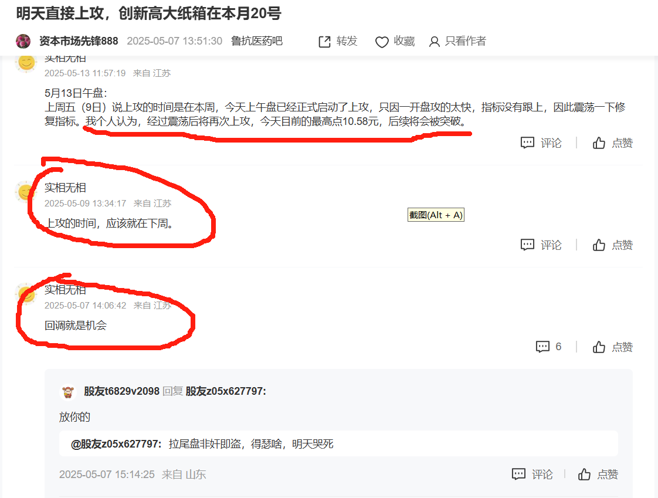Click 实相无相 username on 05-09 comment
The width and height of the screenshot is (658, 498).
point(65,188)
